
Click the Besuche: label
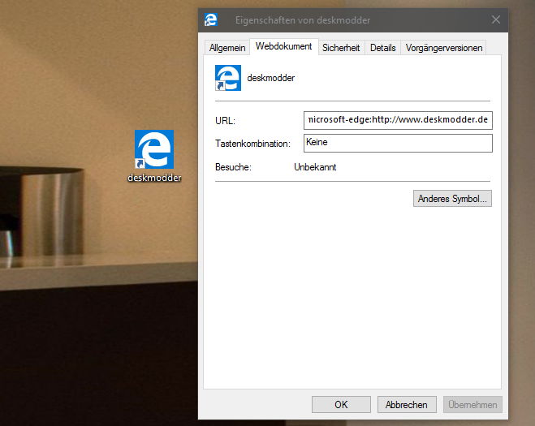233,167
